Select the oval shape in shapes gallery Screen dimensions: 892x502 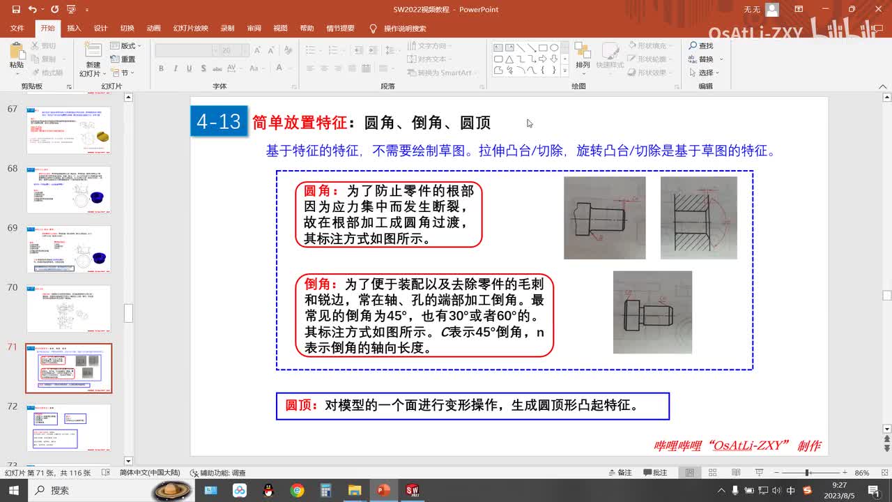554,47
